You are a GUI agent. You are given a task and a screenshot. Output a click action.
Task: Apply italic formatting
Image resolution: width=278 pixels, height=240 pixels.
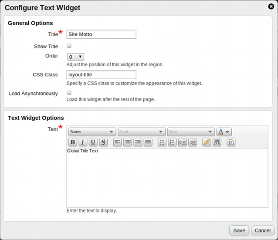[x=83, y=142]
